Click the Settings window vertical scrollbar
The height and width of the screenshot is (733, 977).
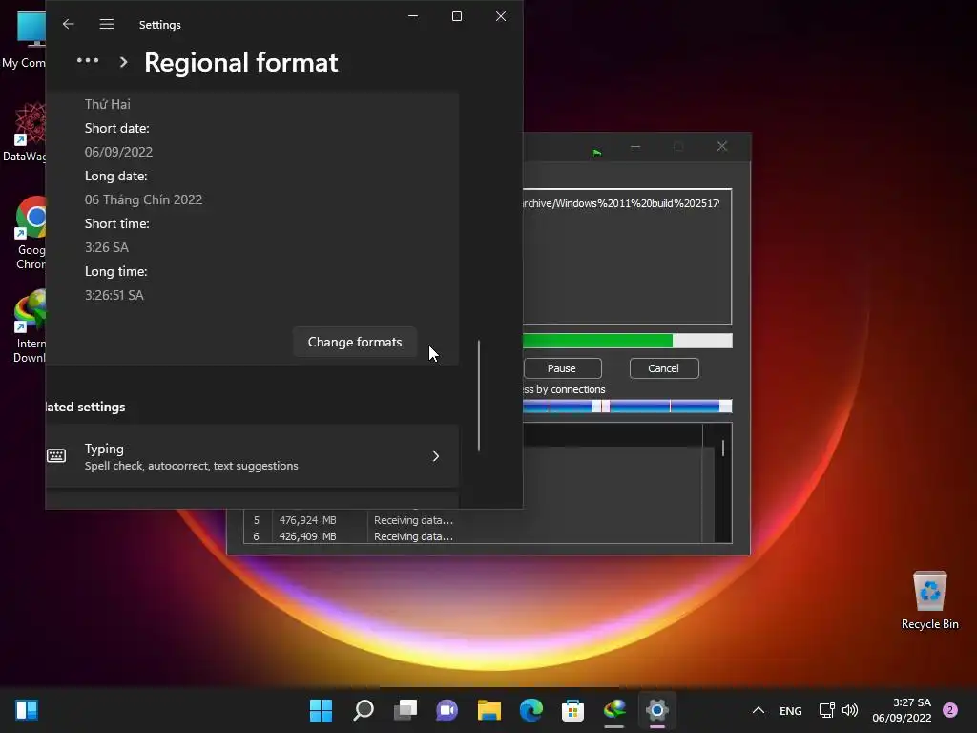(x=479, y=395)
